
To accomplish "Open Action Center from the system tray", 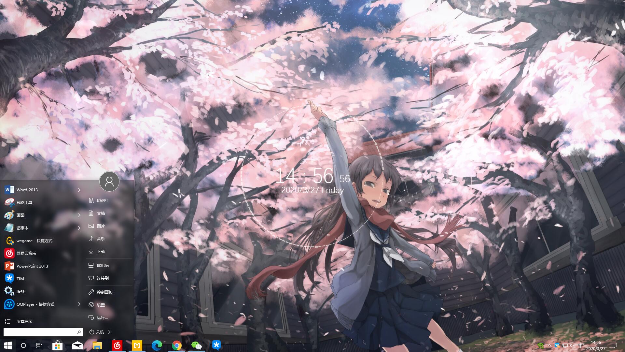I will pos(614,345).
